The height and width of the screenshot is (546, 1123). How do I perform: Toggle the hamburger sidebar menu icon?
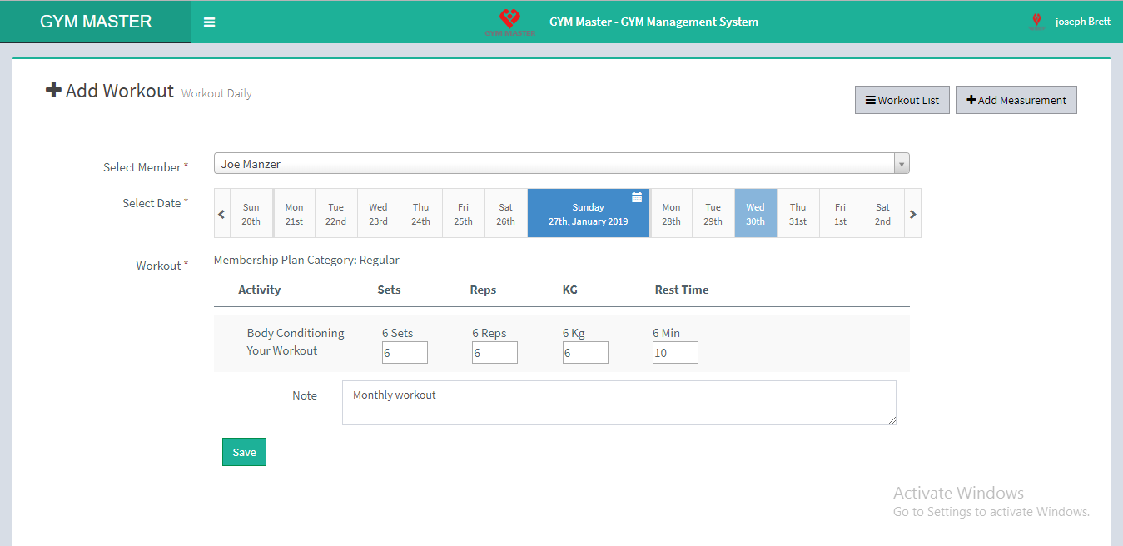point(210,22)
